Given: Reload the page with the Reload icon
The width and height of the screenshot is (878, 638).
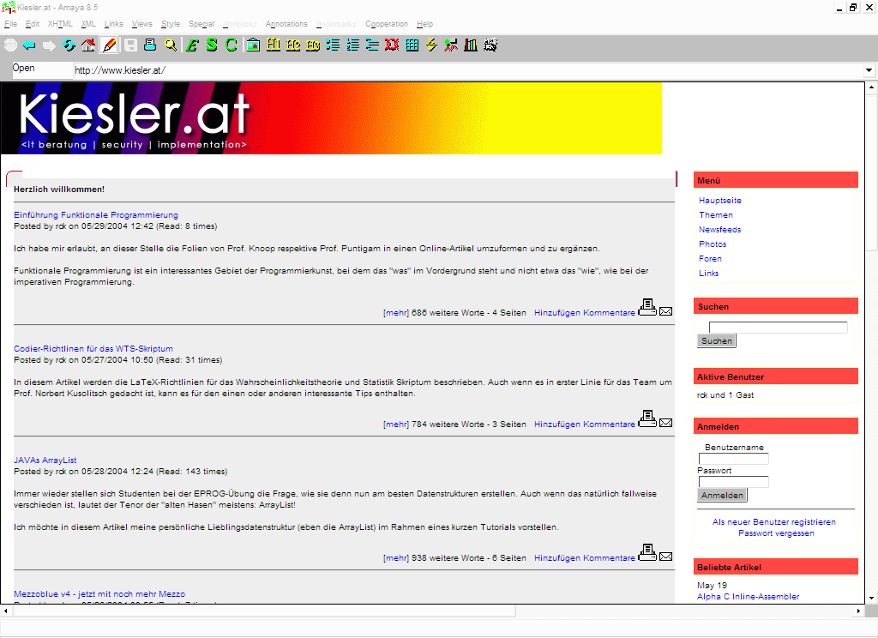Looking at the screenshot, I should point(69,45).
